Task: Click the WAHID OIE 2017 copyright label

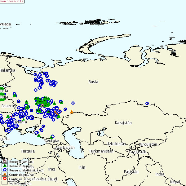Action: pos(11,1)
